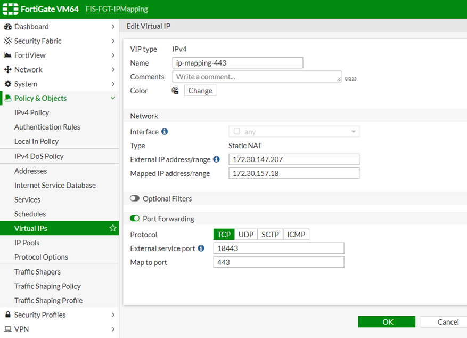Collapse the Policy & Objects menu section

click(113, 99)
